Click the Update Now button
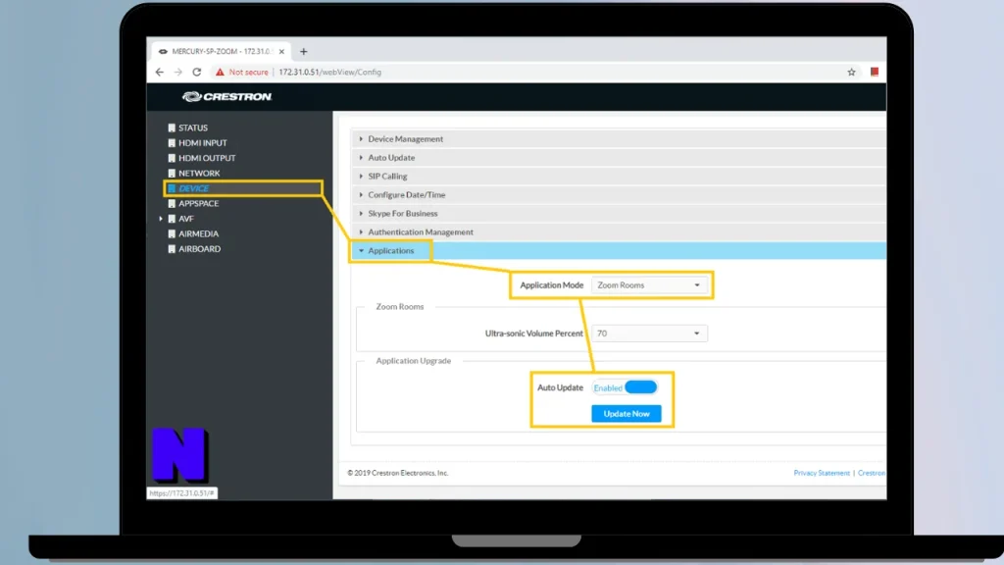Image resolution: width=1004 pixels, height=565 pixels. pyautogui.click(x=627, y=414)
